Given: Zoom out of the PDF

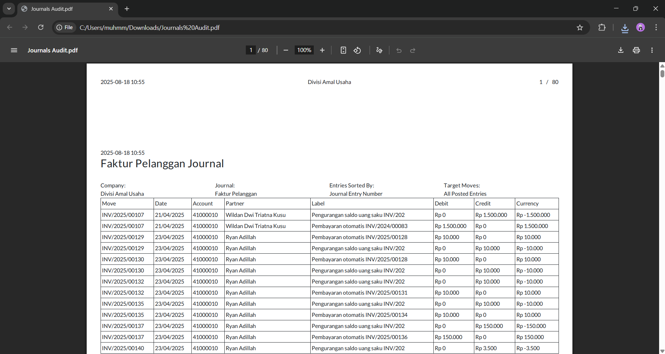Looking at the screenshot, I should (286, 50).
